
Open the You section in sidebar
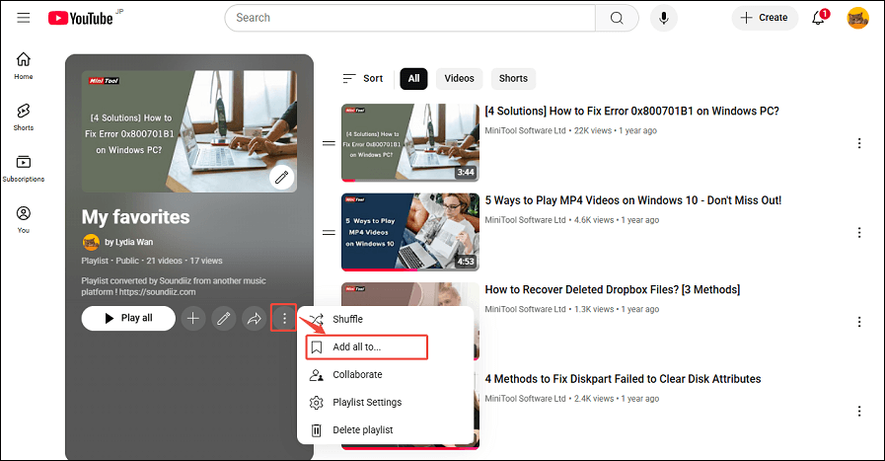coord(23,220)
